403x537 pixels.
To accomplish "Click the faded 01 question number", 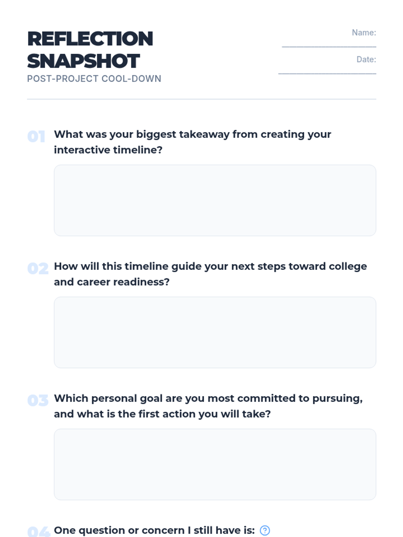I will 36,137.
